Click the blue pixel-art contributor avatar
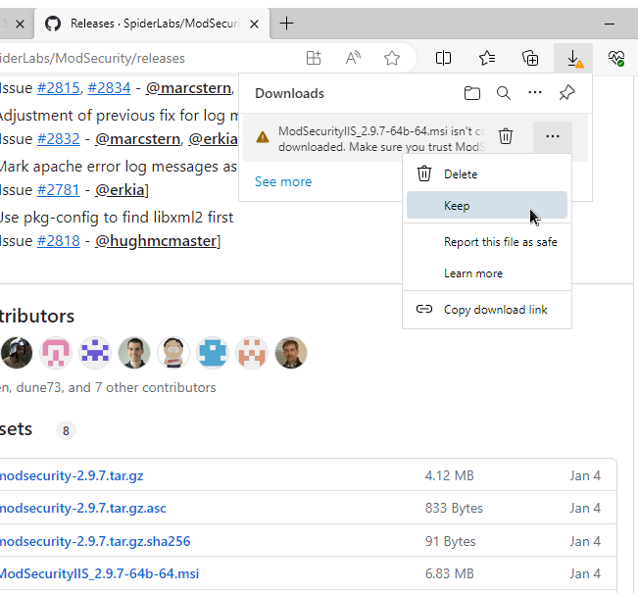This screenshot has width=638, height=593. point(213,353)
